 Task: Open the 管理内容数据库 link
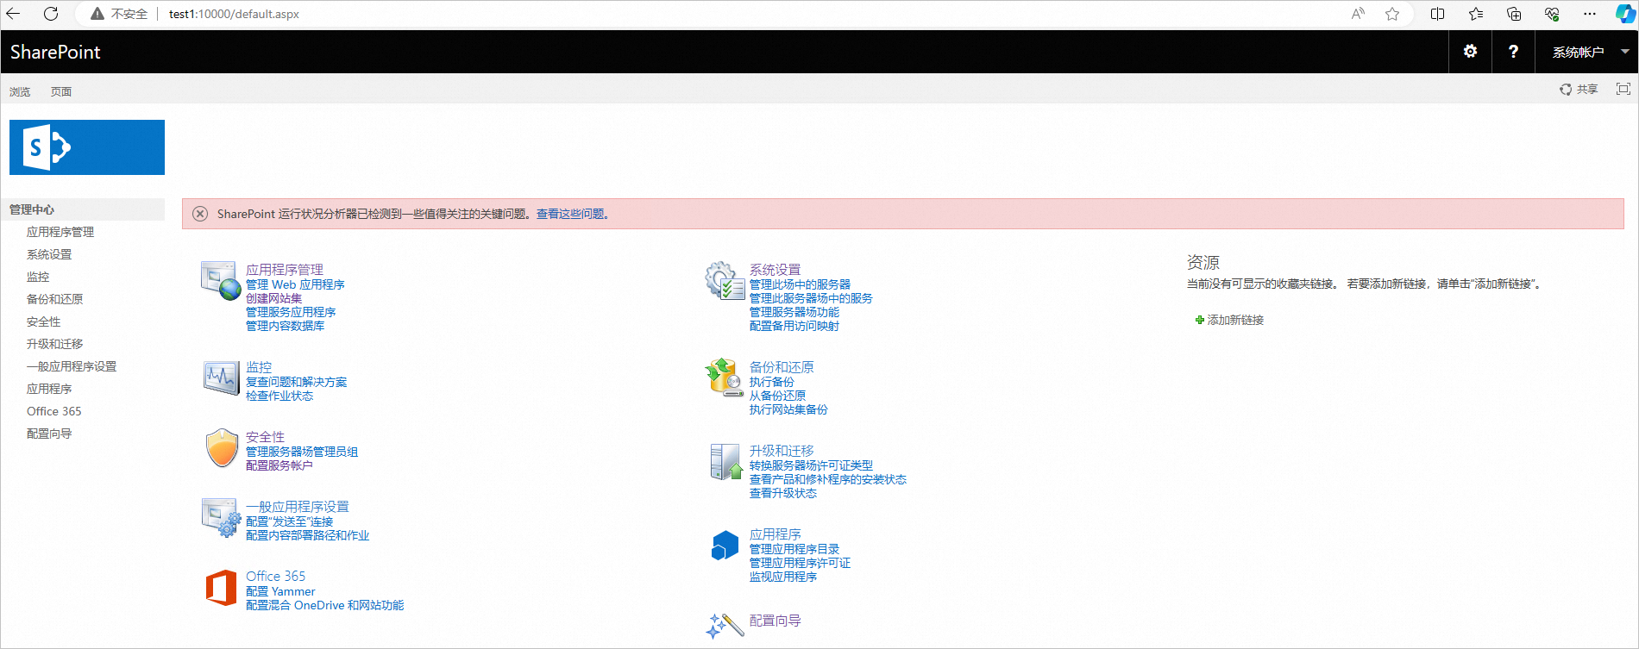(x=285, y=326)
